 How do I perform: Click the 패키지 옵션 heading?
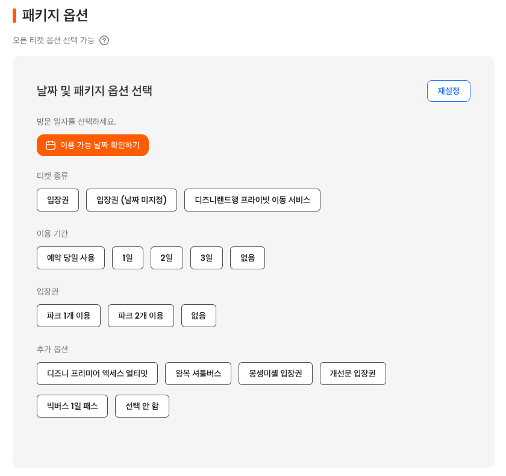coord(55,16)
